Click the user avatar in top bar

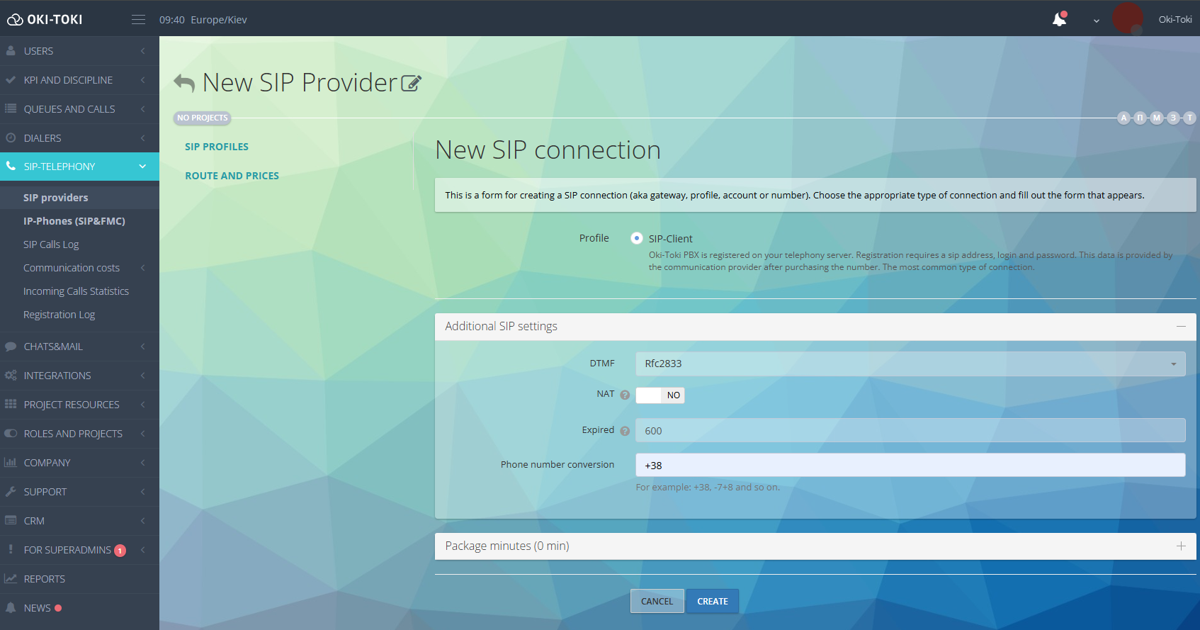(1127, 18)
